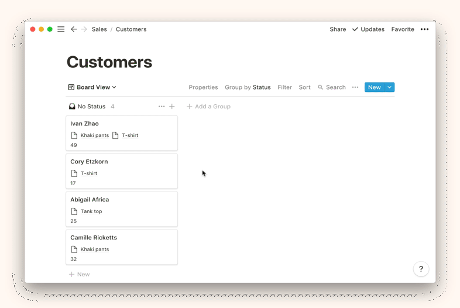Click Add a Group column
The width and height of the screenshot is (460, 308).
tap(208, 107)
